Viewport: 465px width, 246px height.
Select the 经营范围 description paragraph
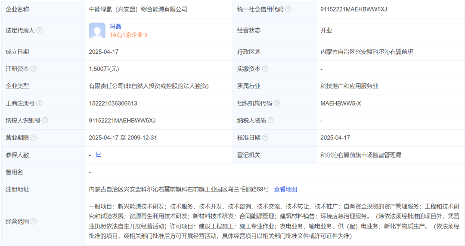pos(274,221)
